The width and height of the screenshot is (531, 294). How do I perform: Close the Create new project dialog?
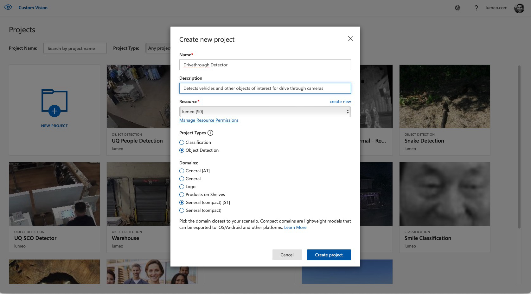(350, 39)
